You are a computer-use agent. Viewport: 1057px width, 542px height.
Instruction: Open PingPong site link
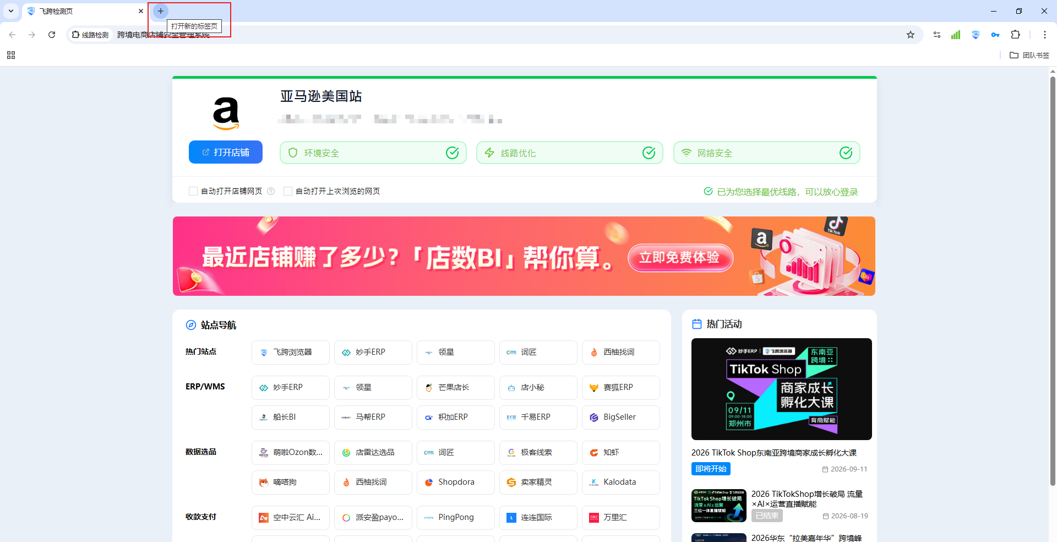456,518
